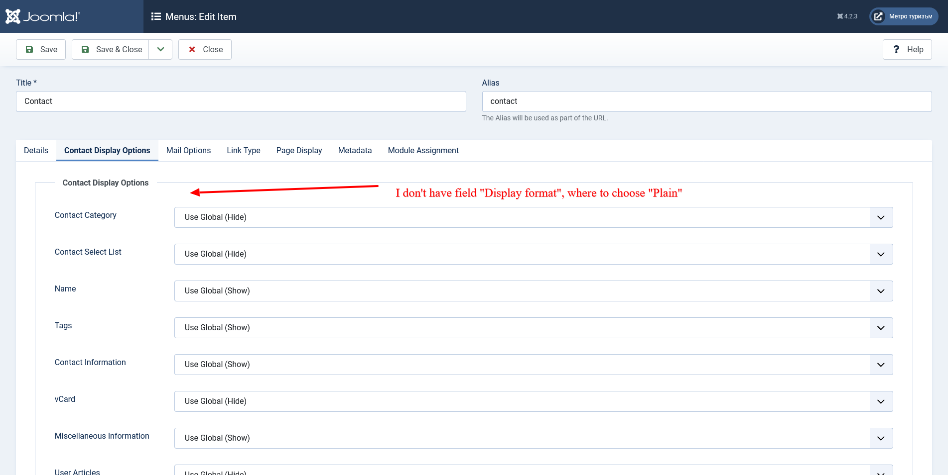The image size is (948, 475).
Task: Click the Close button with red X
Action: (205, 50)
